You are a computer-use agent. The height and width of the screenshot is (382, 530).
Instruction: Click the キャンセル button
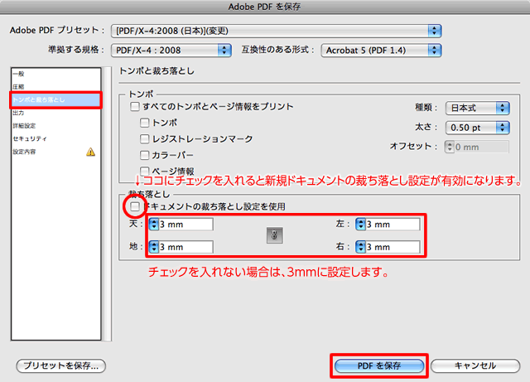(475, 365)
